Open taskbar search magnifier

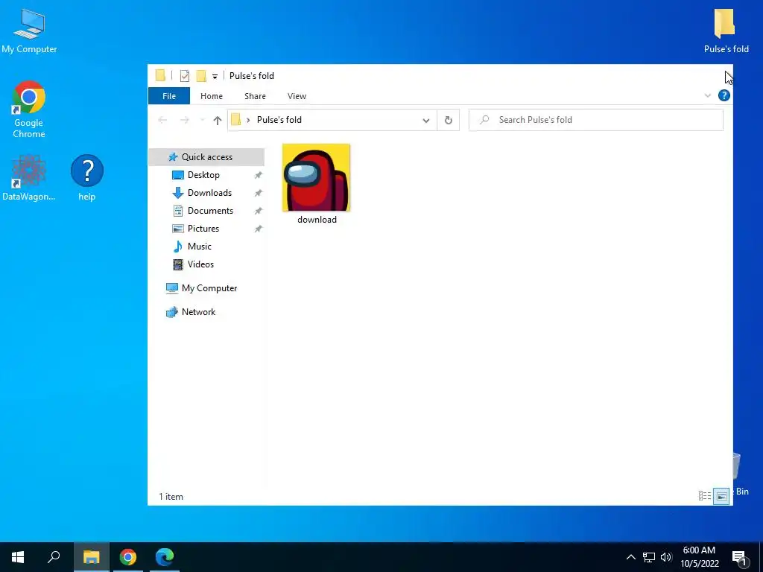(x=54, y=557)
